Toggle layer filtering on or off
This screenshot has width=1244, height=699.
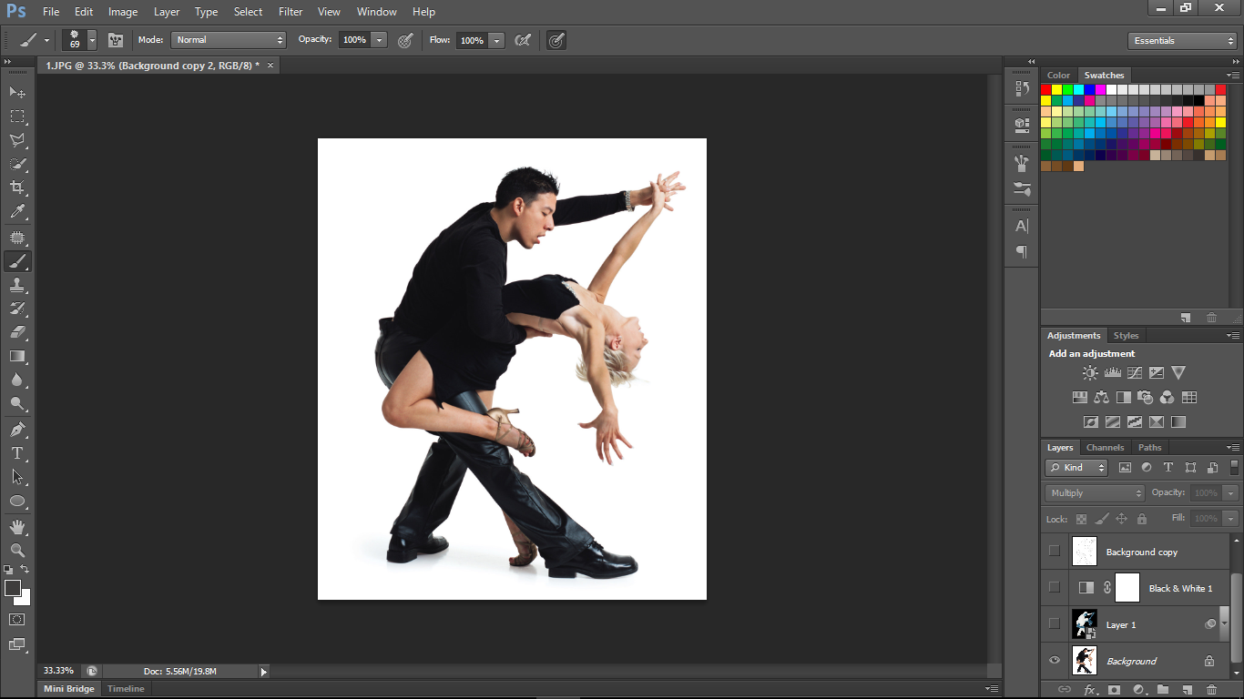pyautogui.click(x=1235, y=467)
